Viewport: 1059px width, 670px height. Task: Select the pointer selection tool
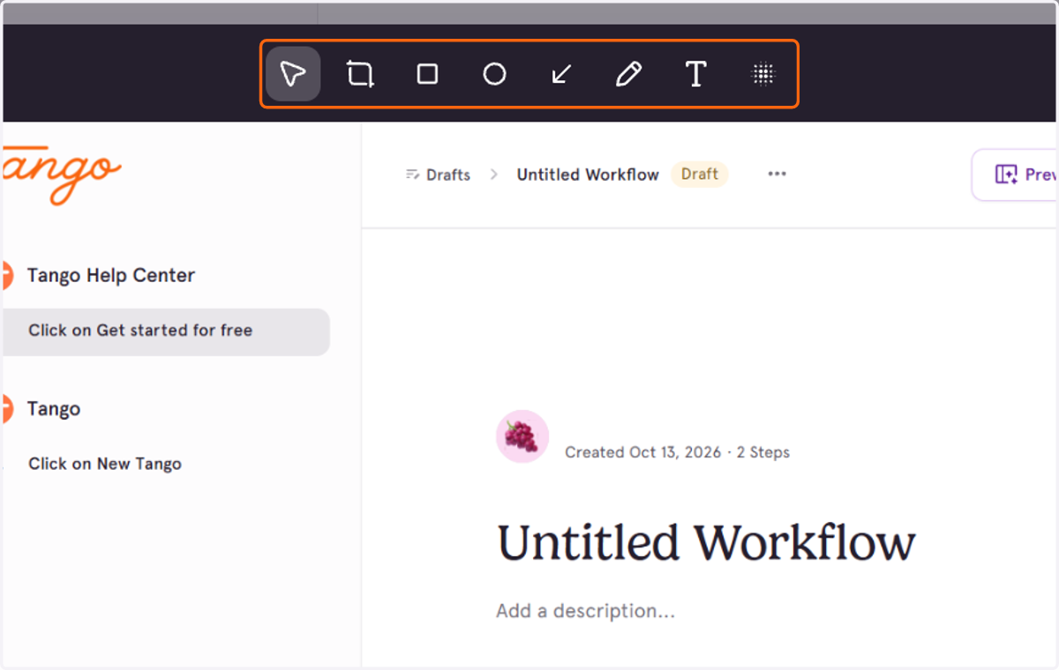(293, 74)
